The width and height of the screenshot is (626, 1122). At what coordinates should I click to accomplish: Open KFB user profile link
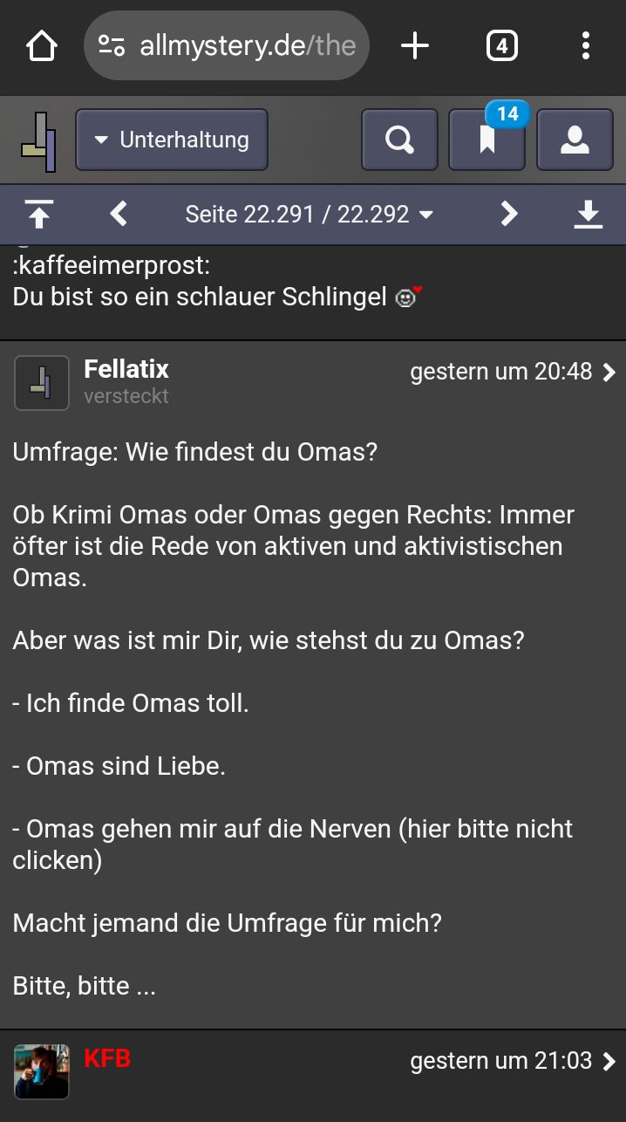point(107,1059)
